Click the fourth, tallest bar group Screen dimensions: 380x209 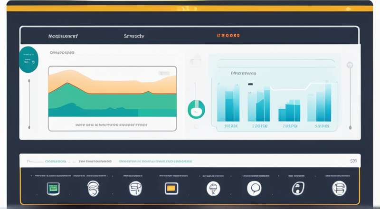click(319, 102)
